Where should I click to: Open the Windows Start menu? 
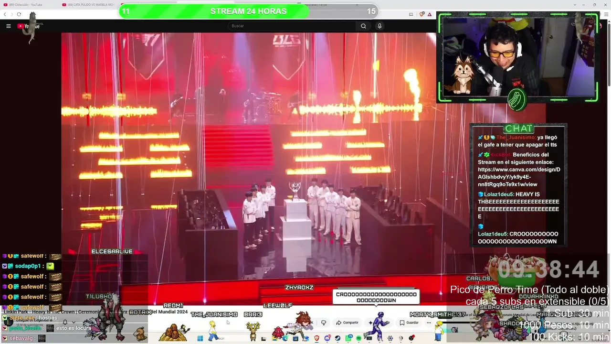coord(200,338)
